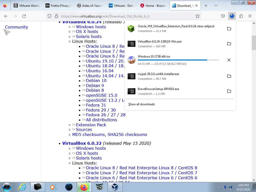Image resolution: width=256 pixels, height=192 pixels.
Task: Click the Windows 10 LTSB disc icon
Action: 131,60
